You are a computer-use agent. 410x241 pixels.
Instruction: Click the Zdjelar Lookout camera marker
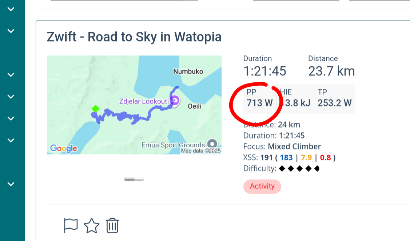pos(175,101)
